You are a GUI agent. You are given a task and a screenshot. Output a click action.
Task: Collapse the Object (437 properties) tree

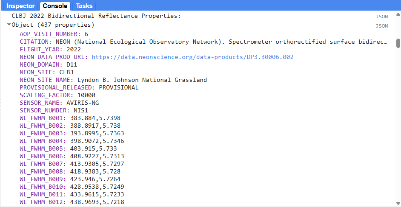click(x=9, y=25)
